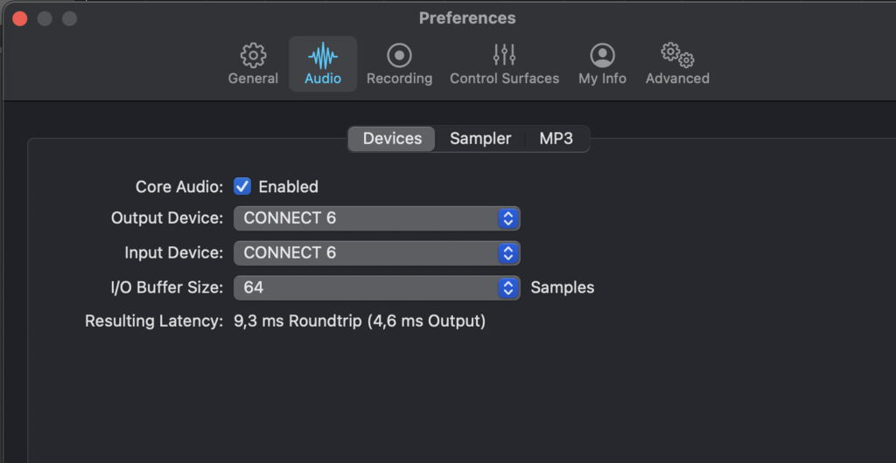Click the Preferences window title
The width and height of the screenshot is (896, 463).
pos(467,18)
